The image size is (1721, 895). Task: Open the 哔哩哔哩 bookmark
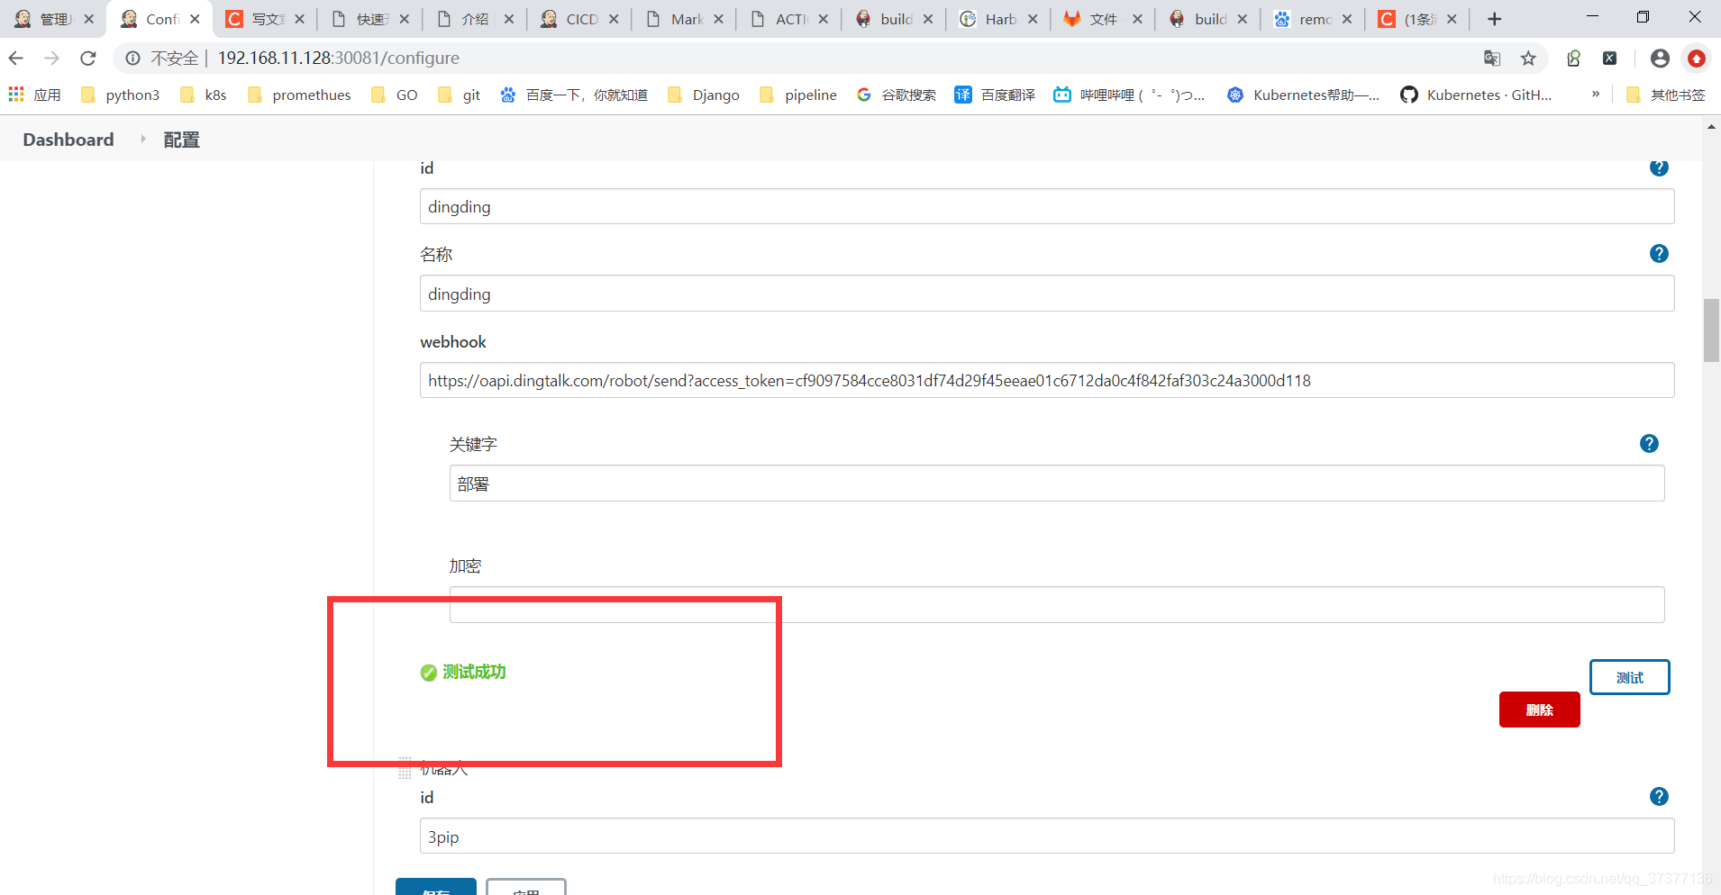tap(1129, 95)
